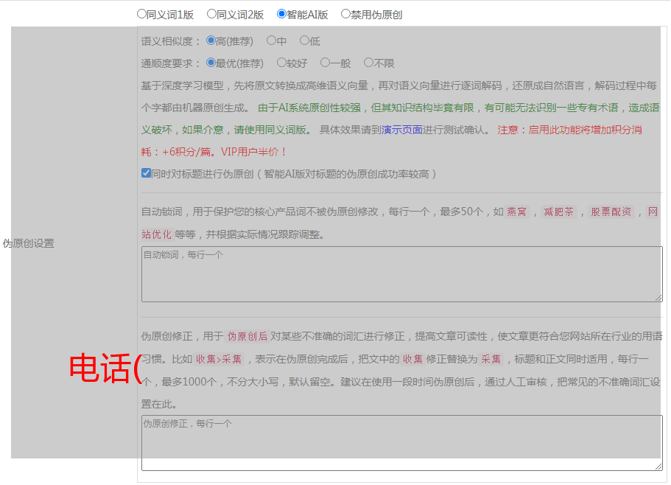Click the 伪原创修正 textarea resize handle
The height and width of the screenshot is (485, 671).
658,467
